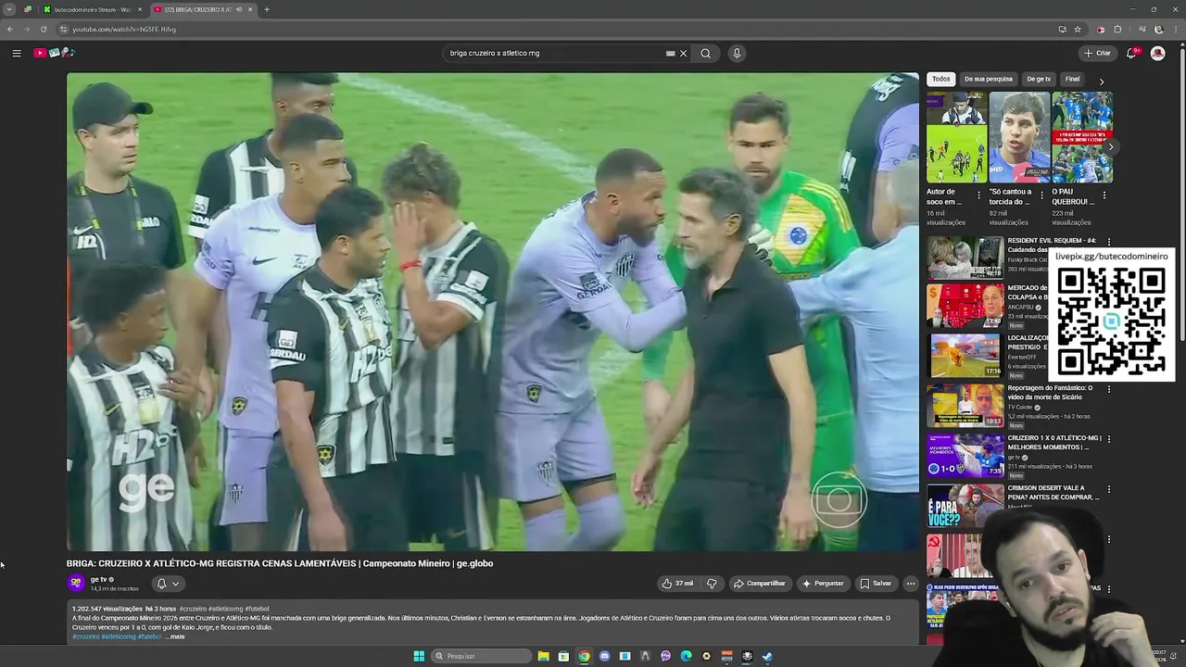Viewport: 1186px width, 667px height.
Task: Open 'Cruzeiro 1 x 0 Atlético-MG Melhores Momentos' video
Action: [965, 456]
